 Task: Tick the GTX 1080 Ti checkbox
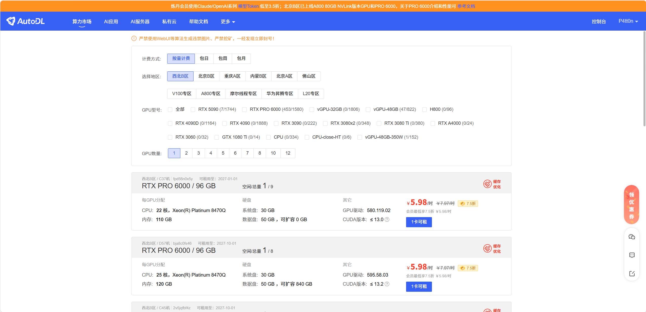pos(217,137)
